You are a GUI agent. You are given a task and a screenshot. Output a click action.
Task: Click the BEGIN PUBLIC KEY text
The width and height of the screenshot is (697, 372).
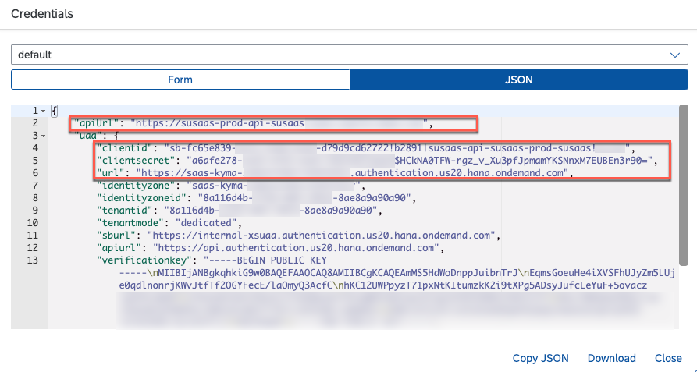click(x=282, y=260)
